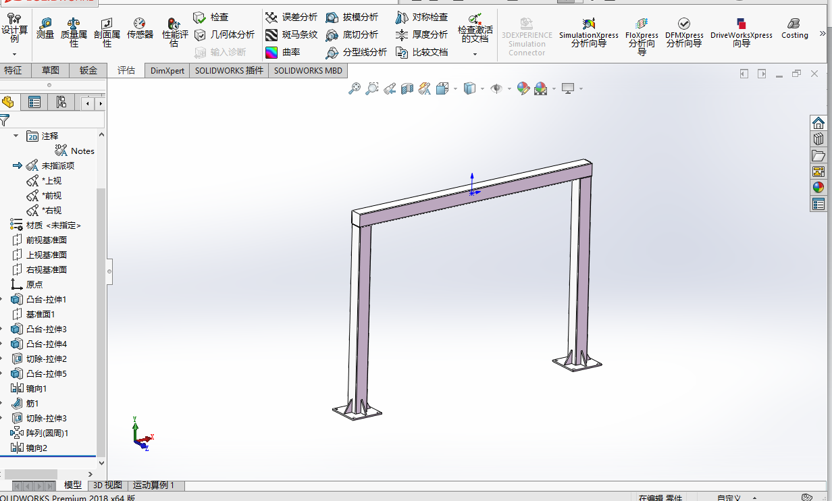Viewport: 832px width, 501px height.
Task: Run 性能评估 performance evaluation
Action: [174, 32]
